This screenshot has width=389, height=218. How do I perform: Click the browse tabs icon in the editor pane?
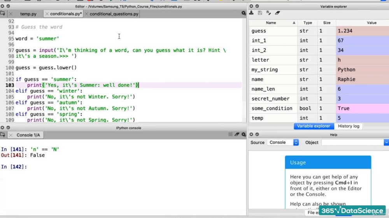pyautogui.click(x=2, y=13)
